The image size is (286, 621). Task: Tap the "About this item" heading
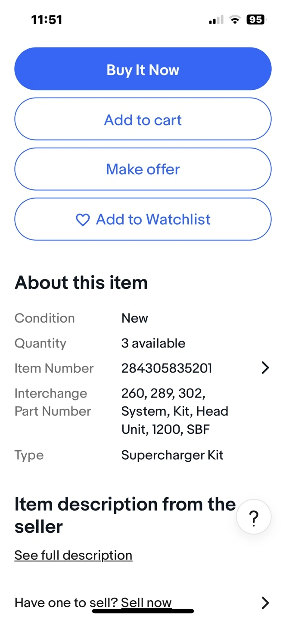[81, 283]
